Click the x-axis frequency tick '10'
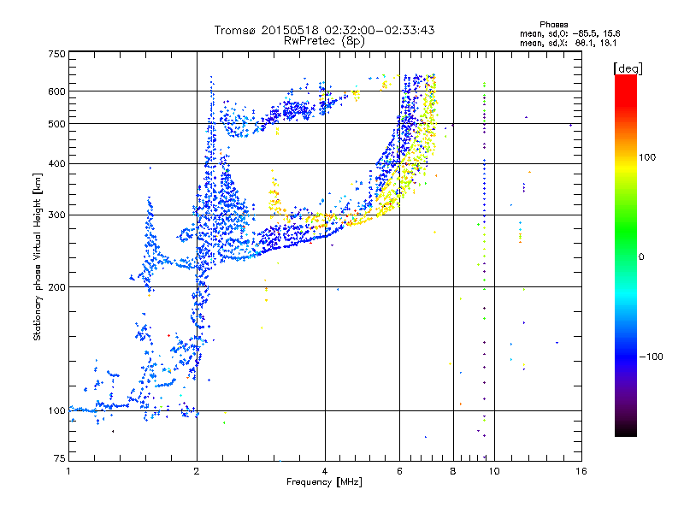The width and height of the screenshot is (684, 513). click(x=494, y=471)
